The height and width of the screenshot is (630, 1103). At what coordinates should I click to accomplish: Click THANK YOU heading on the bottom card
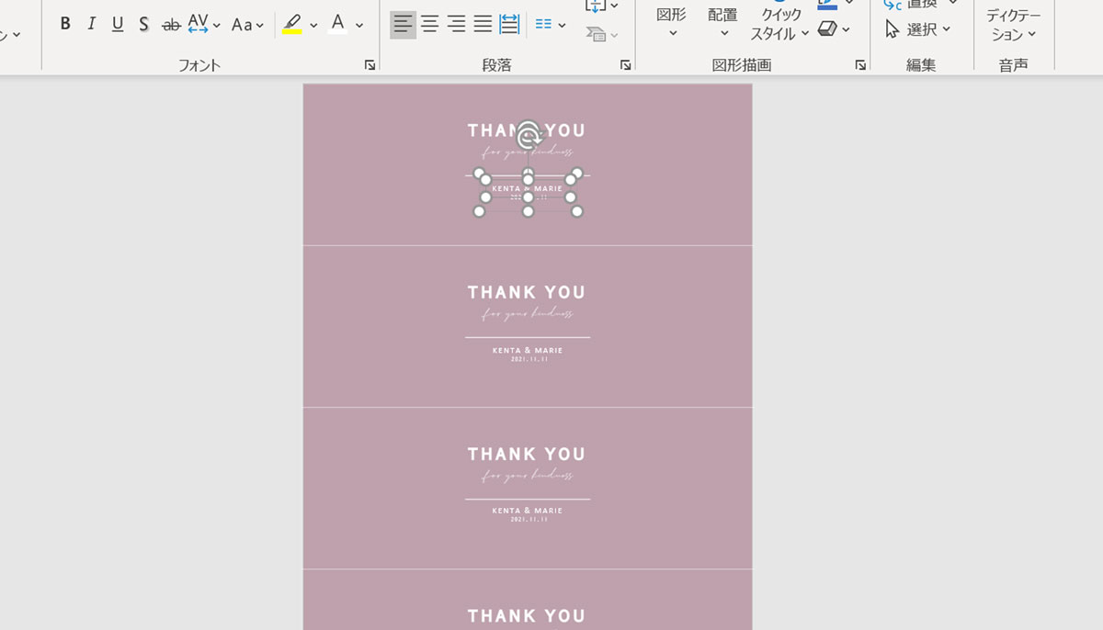click(526, 615)
